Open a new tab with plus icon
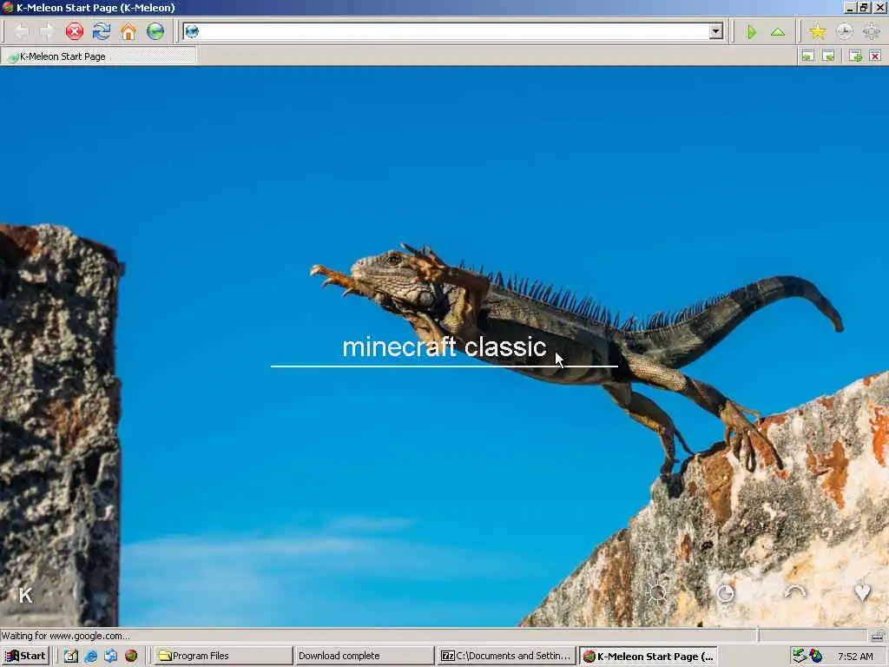 point(855,56)
